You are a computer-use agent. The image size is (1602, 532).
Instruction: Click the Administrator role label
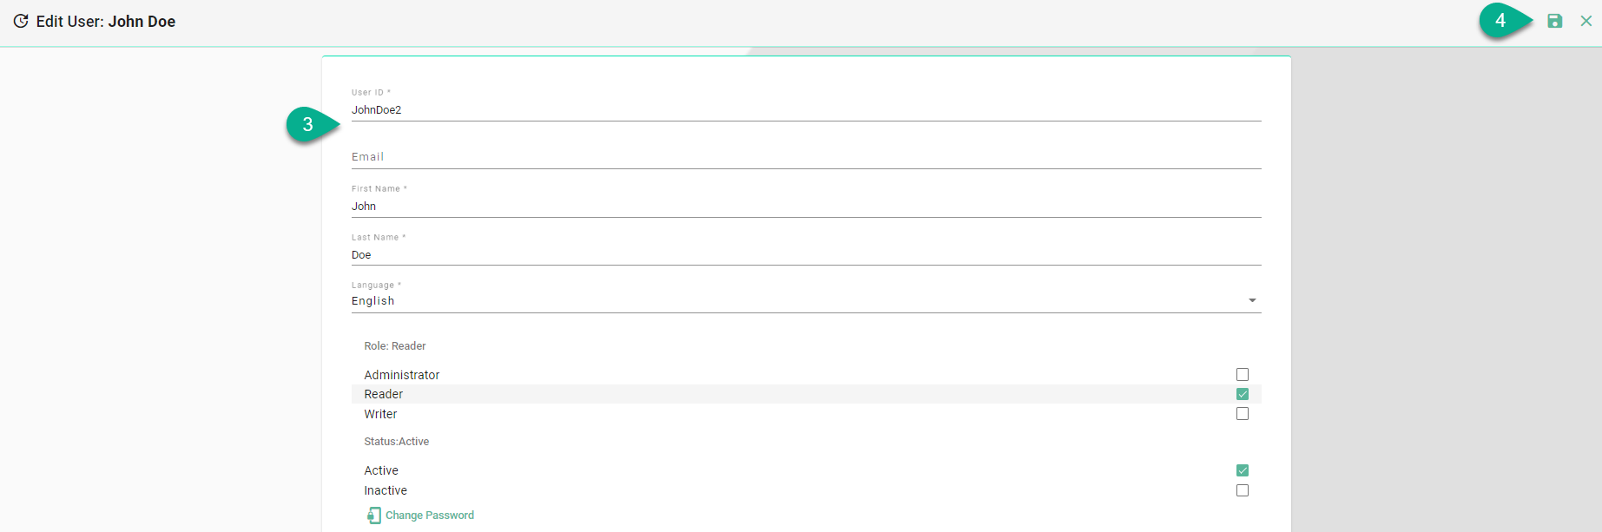point(402,375)
